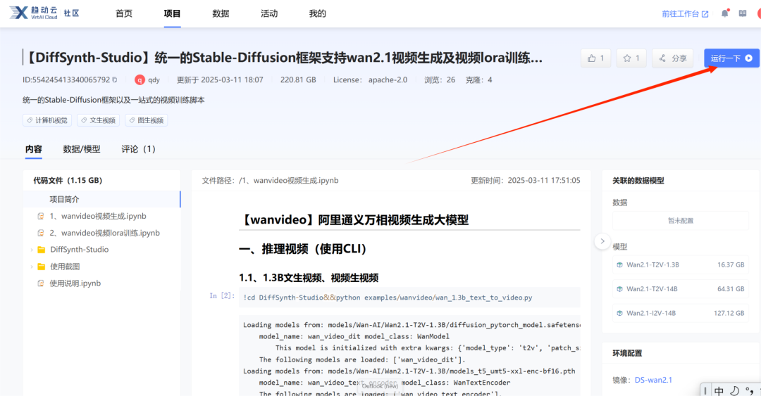Viewport: 761px width, 396px height.
Task: Expand the DiffSynth-Studio folder arrow
Action: point(32,250)
